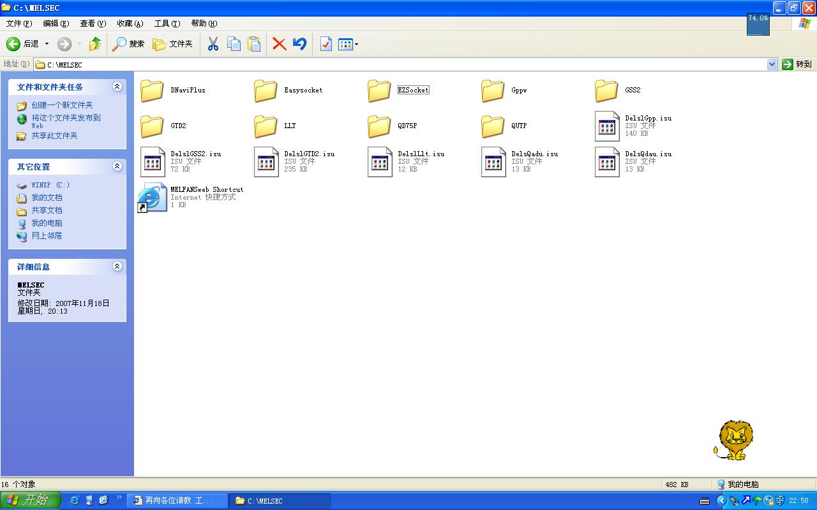Click the Undo arrow toolbar icon
The height and width of the screenshot is (510, 817).
(299, 44)
